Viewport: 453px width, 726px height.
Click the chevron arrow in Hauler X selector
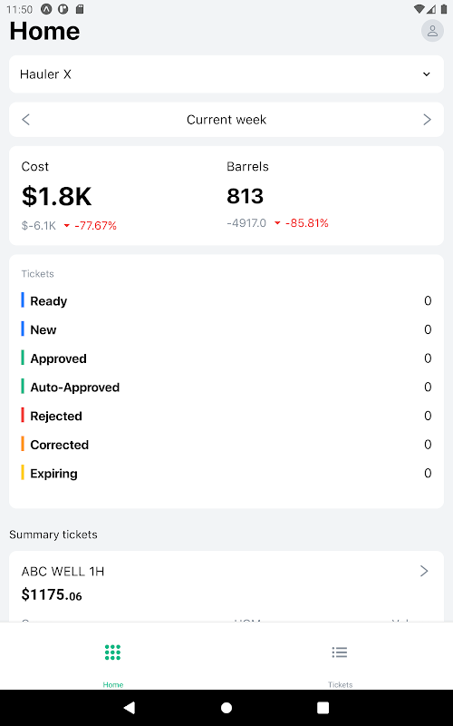click(427, 74)
